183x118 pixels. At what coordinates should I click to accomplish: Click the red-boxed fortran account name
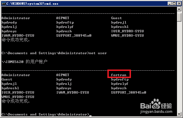pyautogui.click(x=119, y=75)
